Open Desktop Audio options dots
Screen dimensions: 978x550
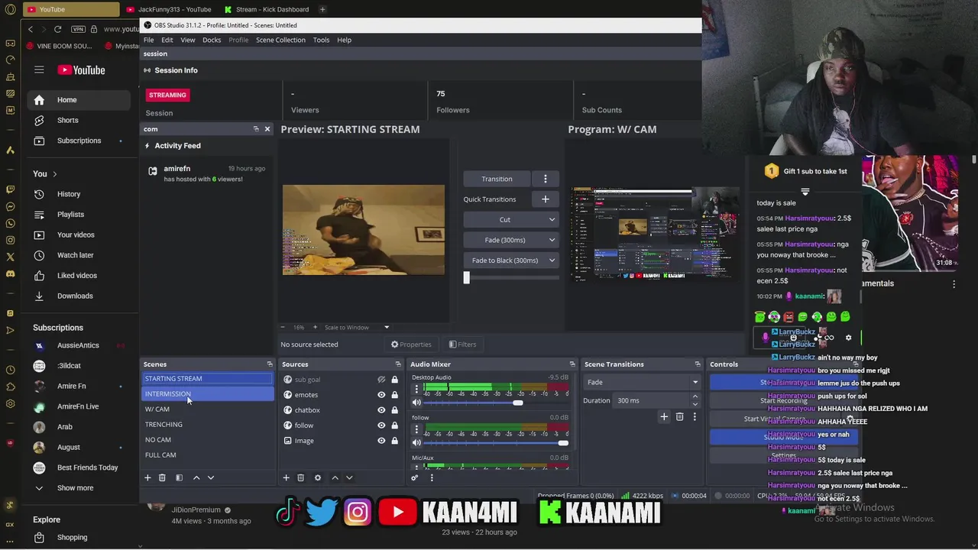point(416,390)
